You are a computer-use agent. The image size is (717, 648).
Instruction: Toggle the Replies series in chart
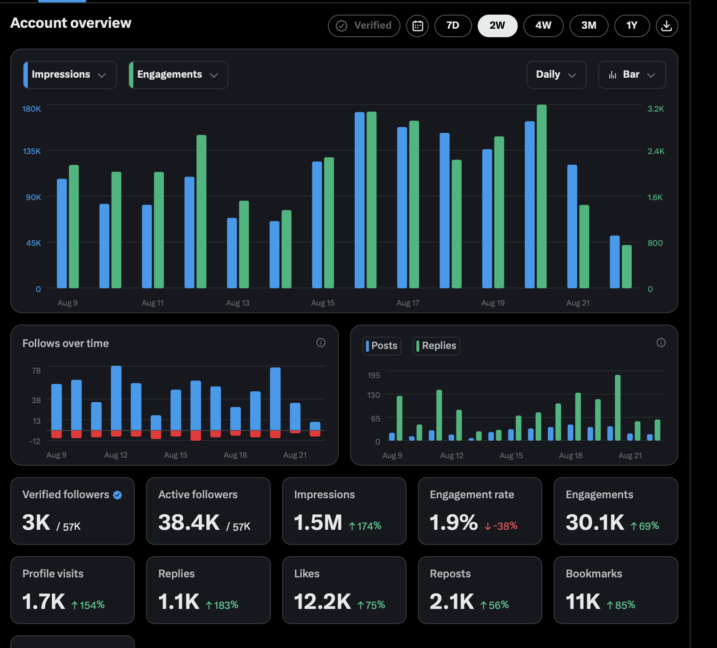(436, 346)
